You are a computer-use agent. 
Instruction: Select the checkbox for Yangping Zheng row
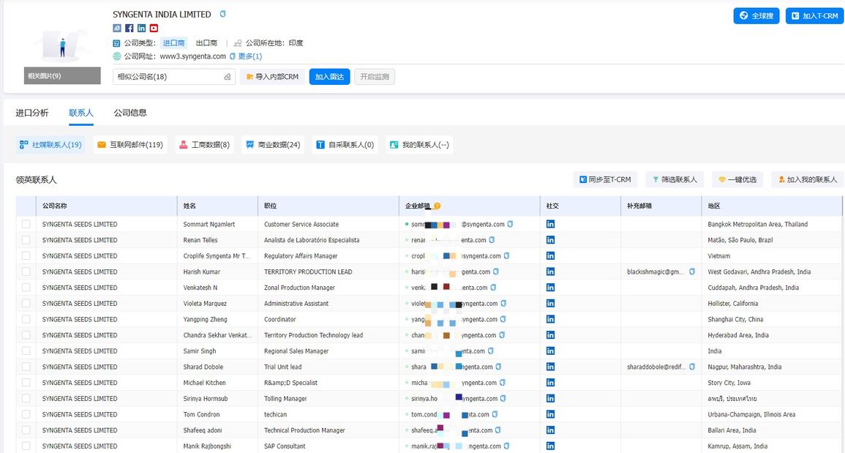point(26,320)
